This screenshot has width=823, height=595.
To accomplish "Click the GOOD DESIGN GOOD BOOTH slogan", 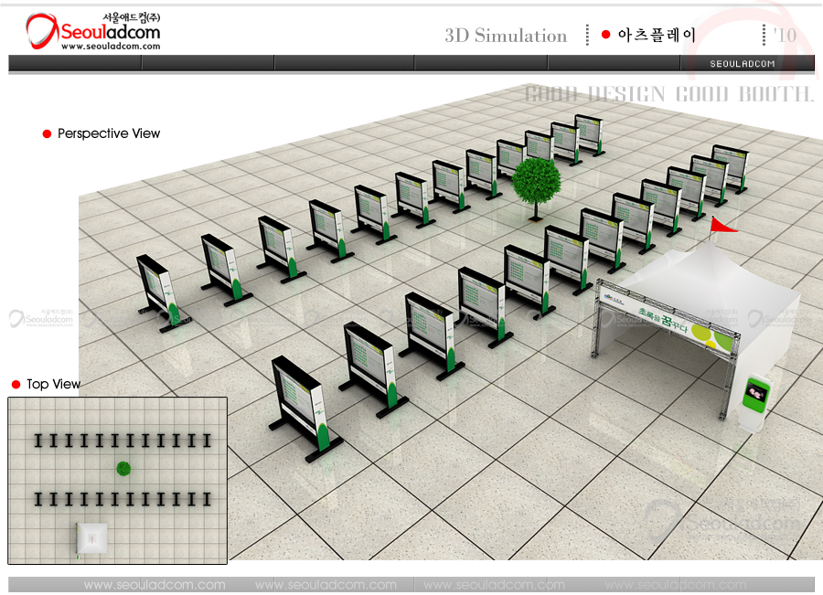I will pos(668,94).
